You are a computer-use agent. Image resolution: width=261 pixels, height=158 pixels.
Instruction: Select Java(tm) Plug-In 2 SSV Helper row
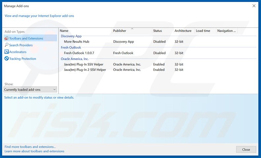(85, 70)
